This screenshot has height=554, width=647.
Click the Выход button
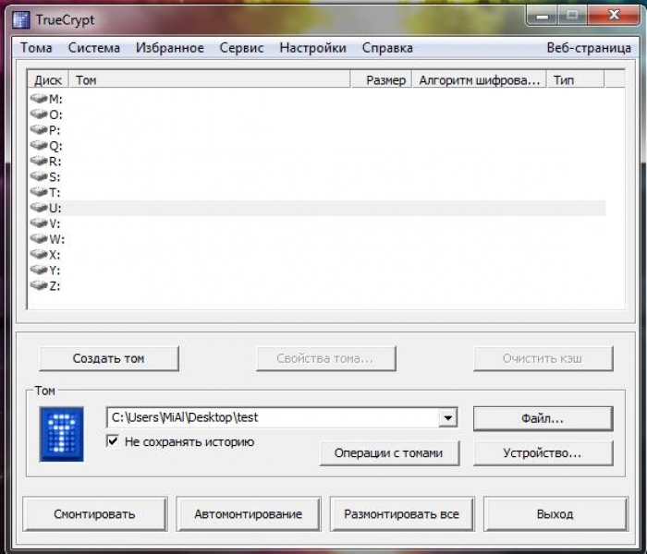pos(555,514)
